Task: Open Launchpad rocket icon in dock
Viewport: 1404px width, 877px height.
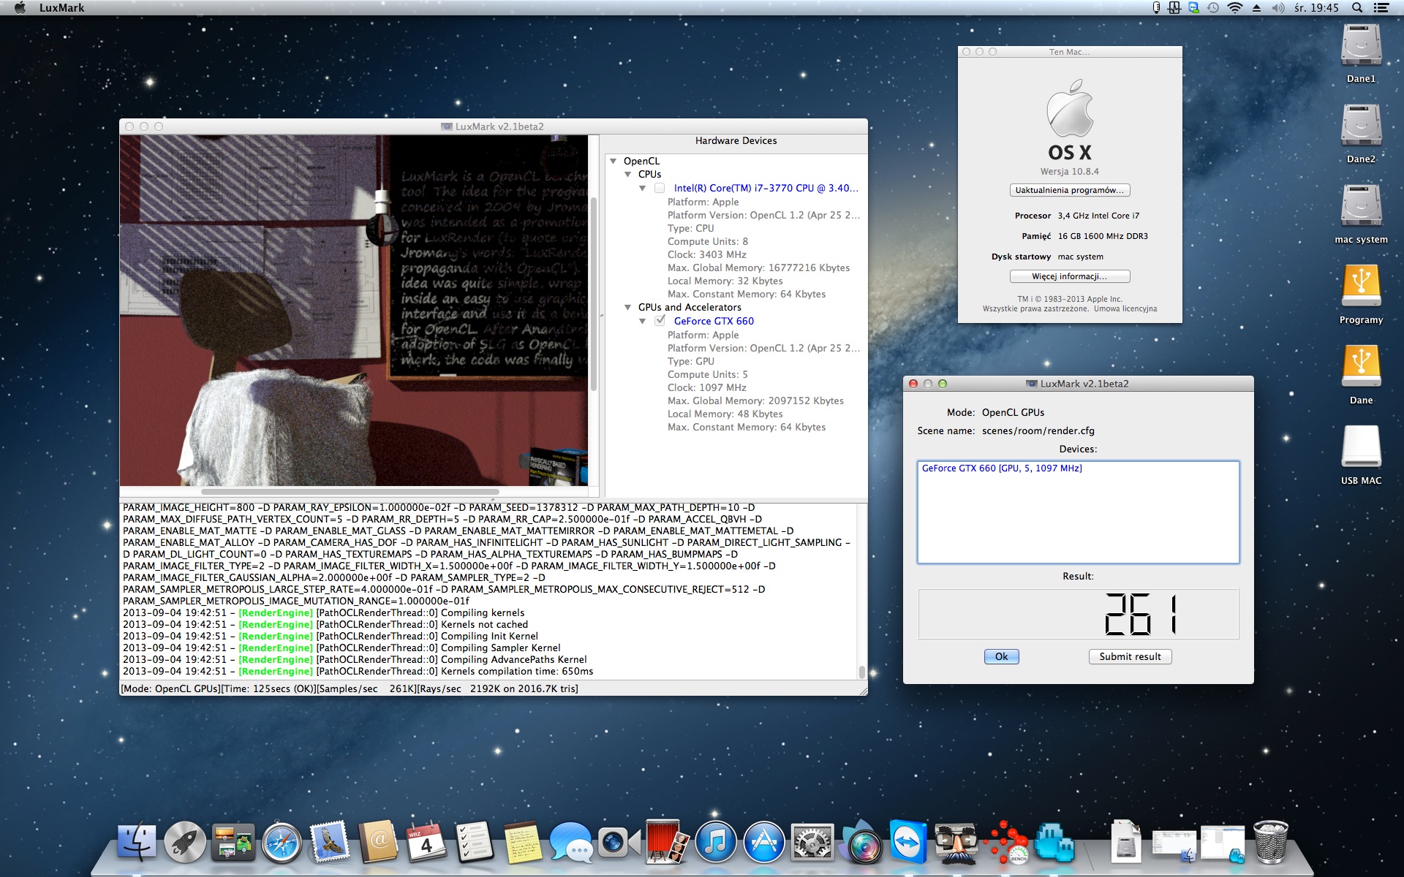Action: coord(185,842)
